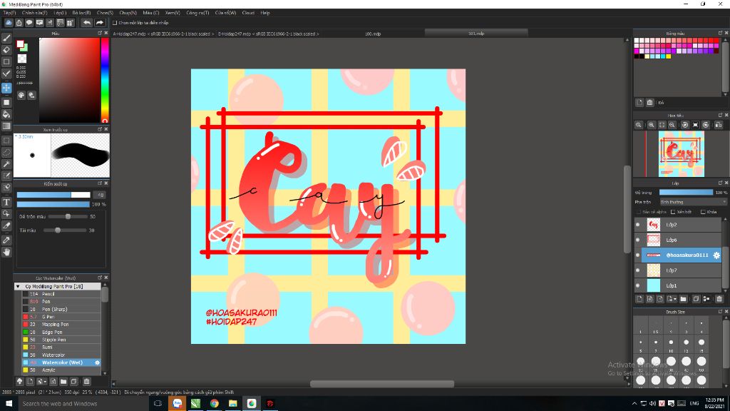Hide the Lớp2 layer
Viewport: 730px width, 411px height.
[638, 225]
